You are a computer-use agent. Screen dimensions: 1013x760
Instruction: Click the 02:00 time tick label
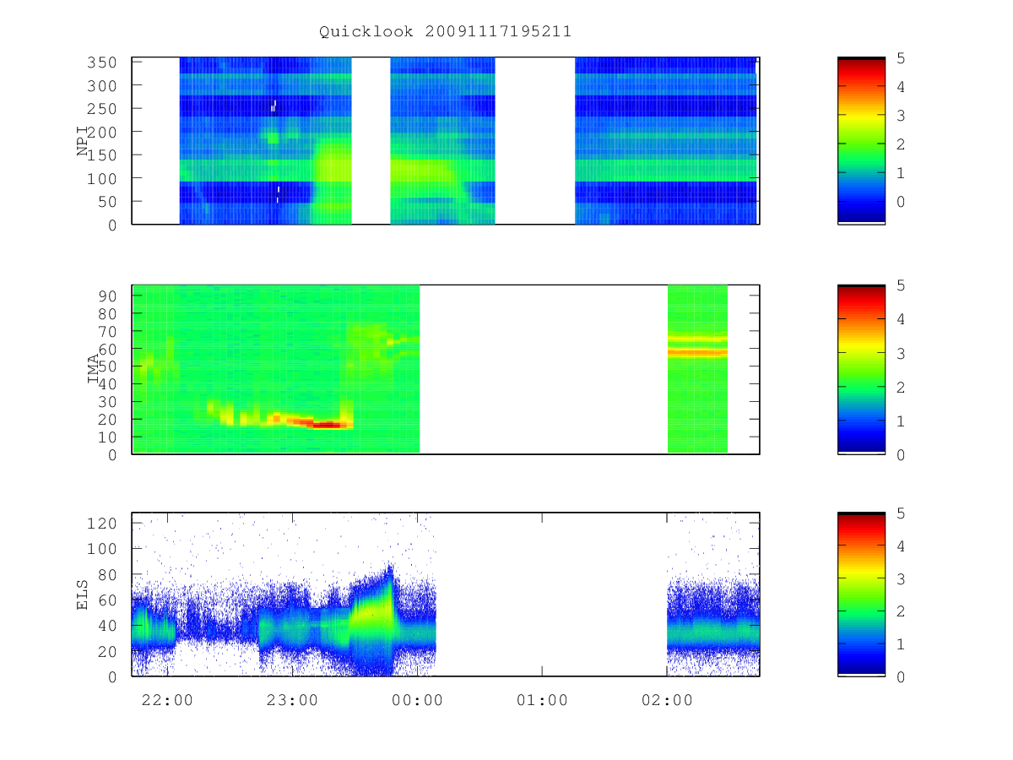coord(667,700)
